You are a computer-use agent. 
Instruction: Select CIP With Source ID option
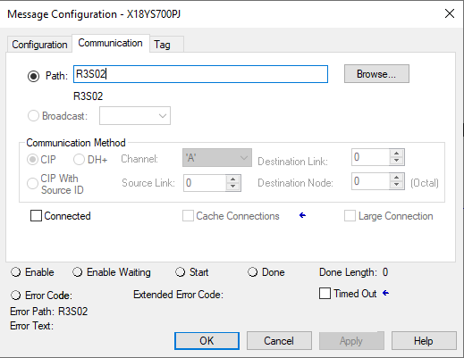coord(32,183)
